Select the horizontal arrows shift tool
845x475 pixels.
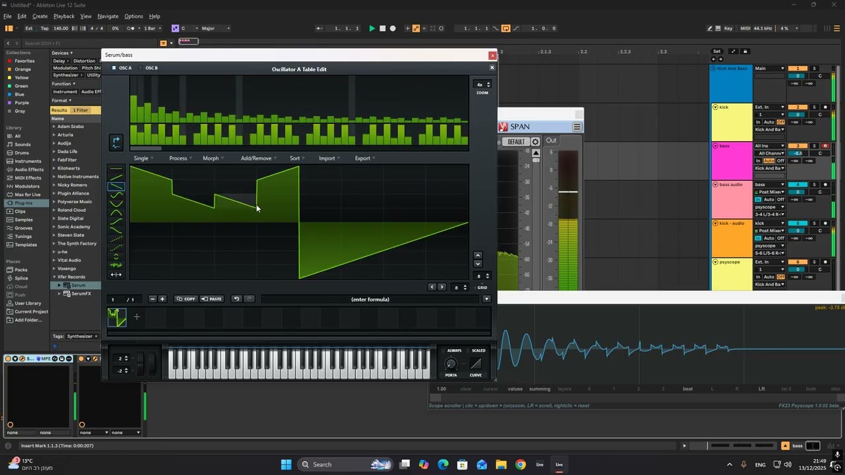[x=116, y=274]
